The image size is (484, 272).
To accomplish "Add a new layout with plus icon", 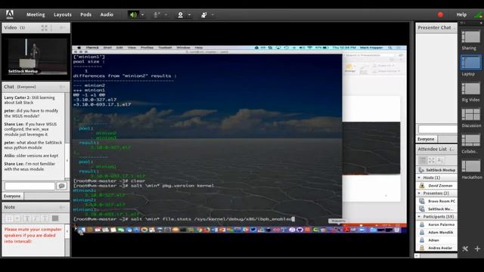I will coord(477,249).
